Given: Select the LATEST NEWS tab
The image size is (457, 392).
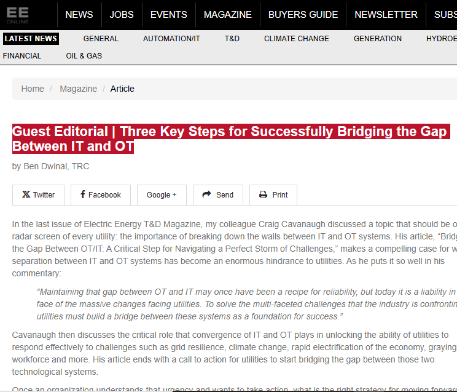Looking at the screenshot, I should click(31, 39).
